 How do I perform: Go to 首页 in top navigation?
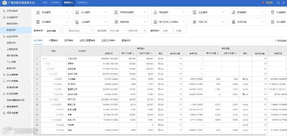[45, 3]
